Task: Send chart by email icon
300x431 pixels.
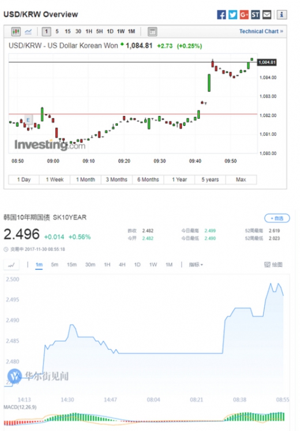Action: (x=267, y=14)
